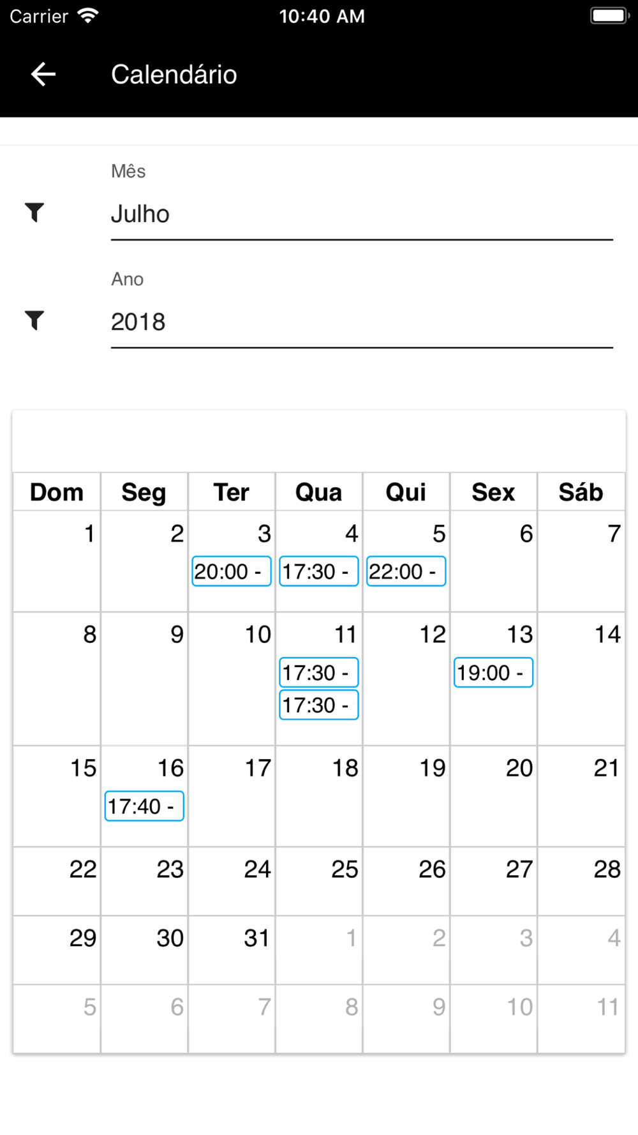Open the Ano dropdown showing 2018
This screenshot has width=638, height=1135.
361,322
